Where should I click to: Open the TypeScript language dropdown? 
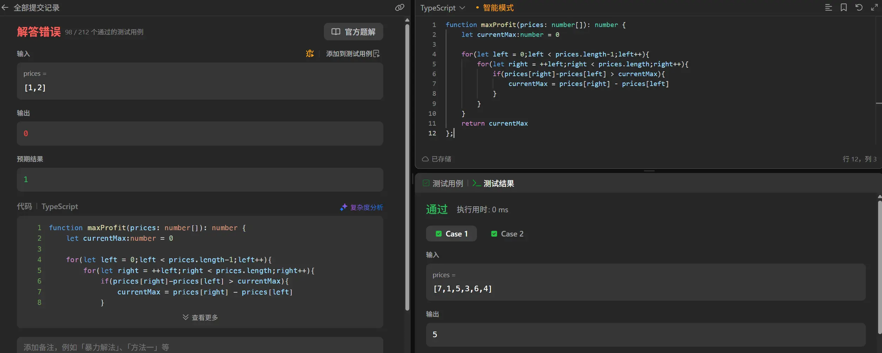[x=443, y=8]
